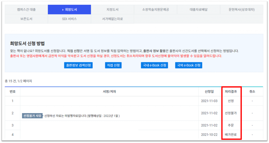This screenshot has height=143, width=269.
Task: Click the 신청일 column header
Action: [x=209, y=91]
